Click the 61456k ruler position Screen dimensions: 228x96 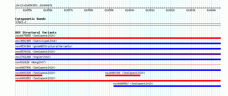click(48, 10)
